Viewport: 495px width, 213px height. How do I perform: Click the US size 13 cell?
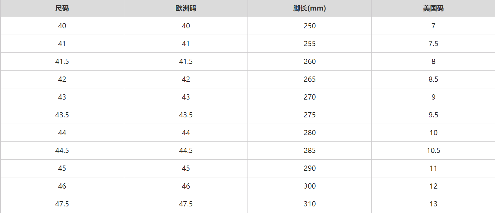[x=433, y=204]
